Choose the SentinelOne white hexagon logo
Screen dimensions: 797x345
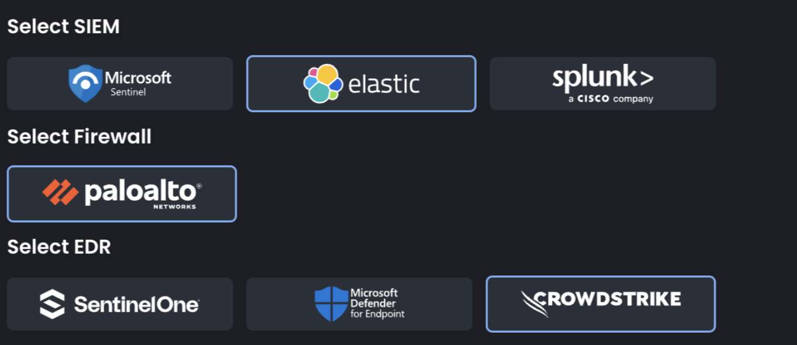pos(52,303)
